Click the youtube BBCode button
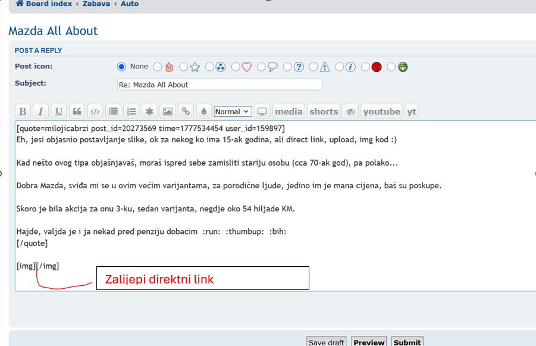Screen dimensions: 536x346 point(381,111)
